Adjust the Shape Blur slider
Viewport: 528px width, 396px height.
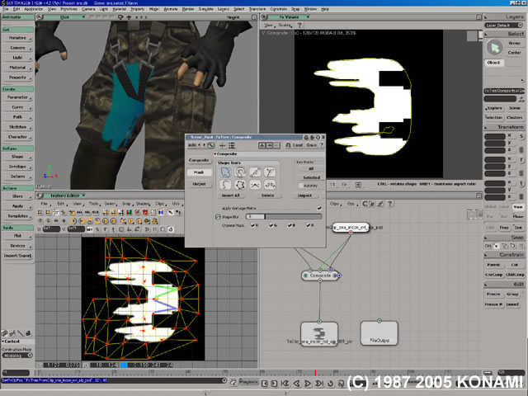coord(284,216)
